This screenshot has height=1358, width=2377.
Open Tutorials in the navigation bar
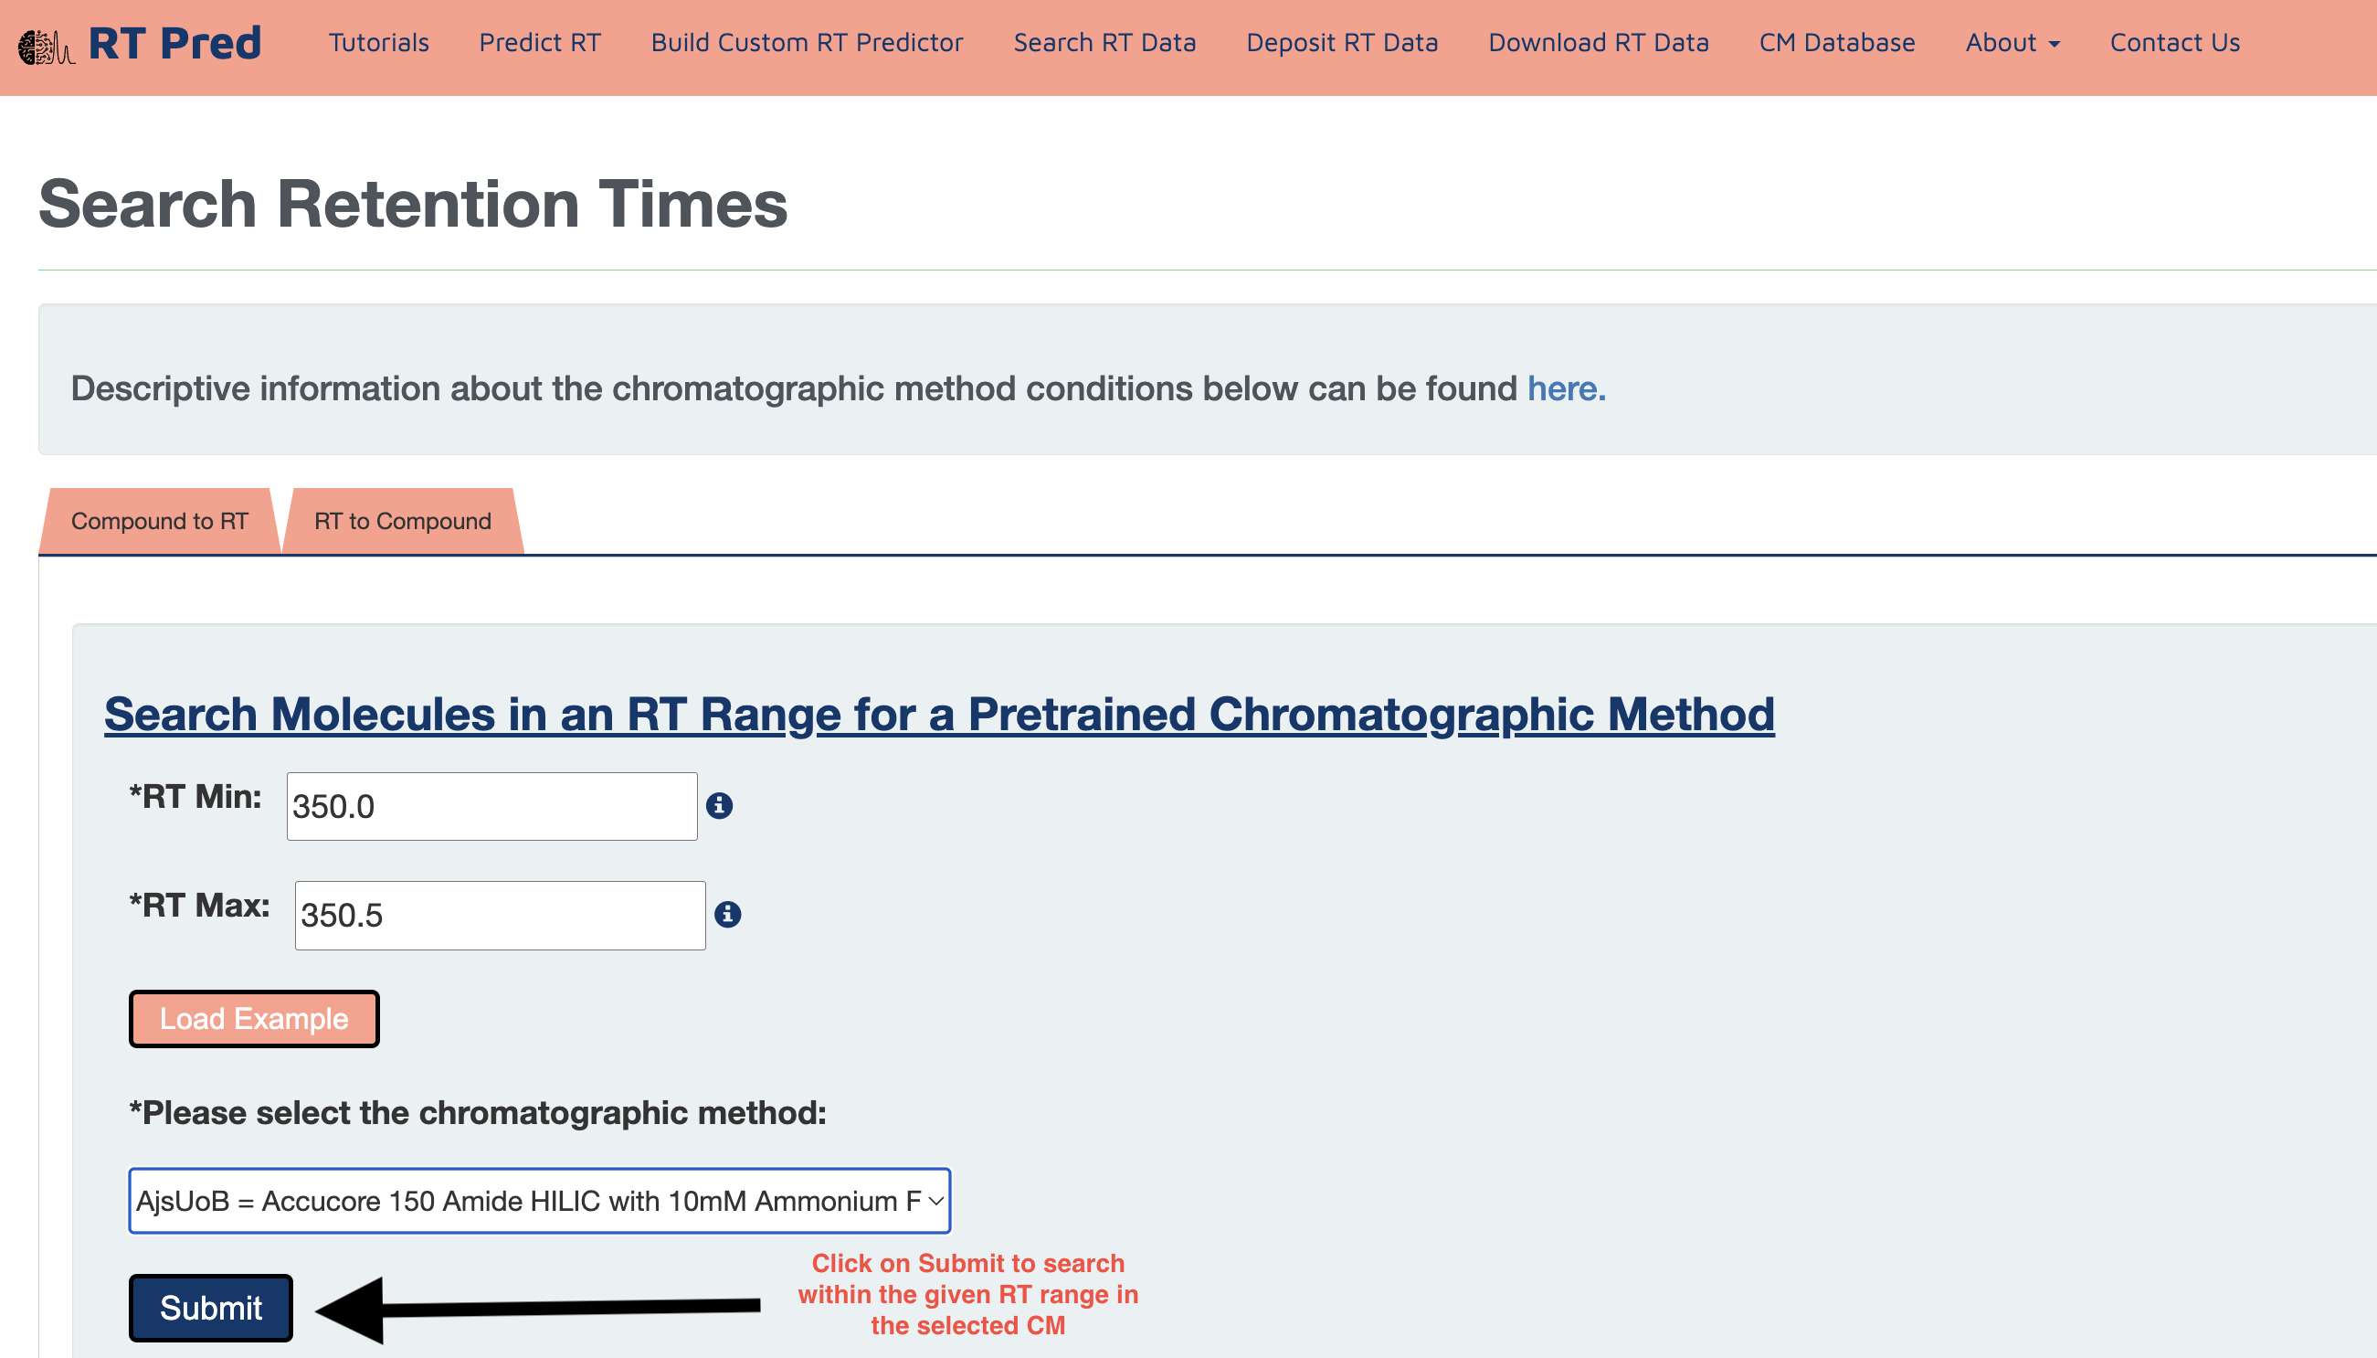[x=378, y=43]
